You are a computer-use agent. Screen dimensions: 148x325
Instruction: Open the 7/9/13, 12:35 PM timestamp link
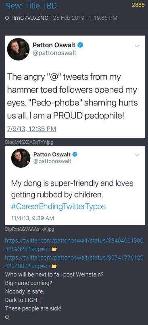[x=31, y=129]
